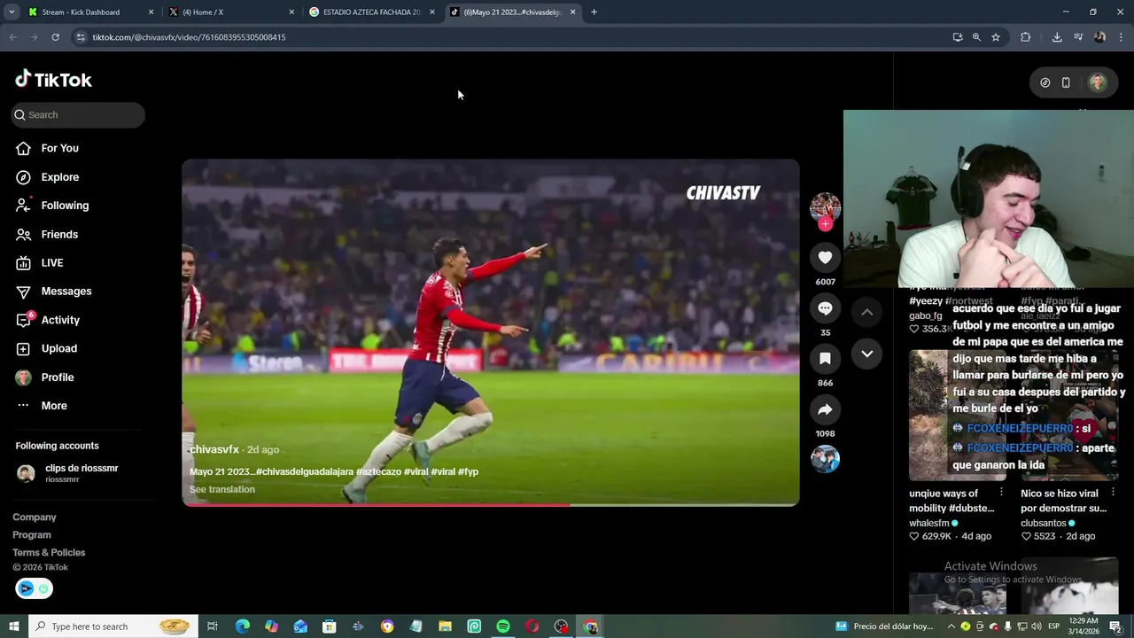Click the install app icon in address bar
1134x638 pixels.
(x=958, y=37)
